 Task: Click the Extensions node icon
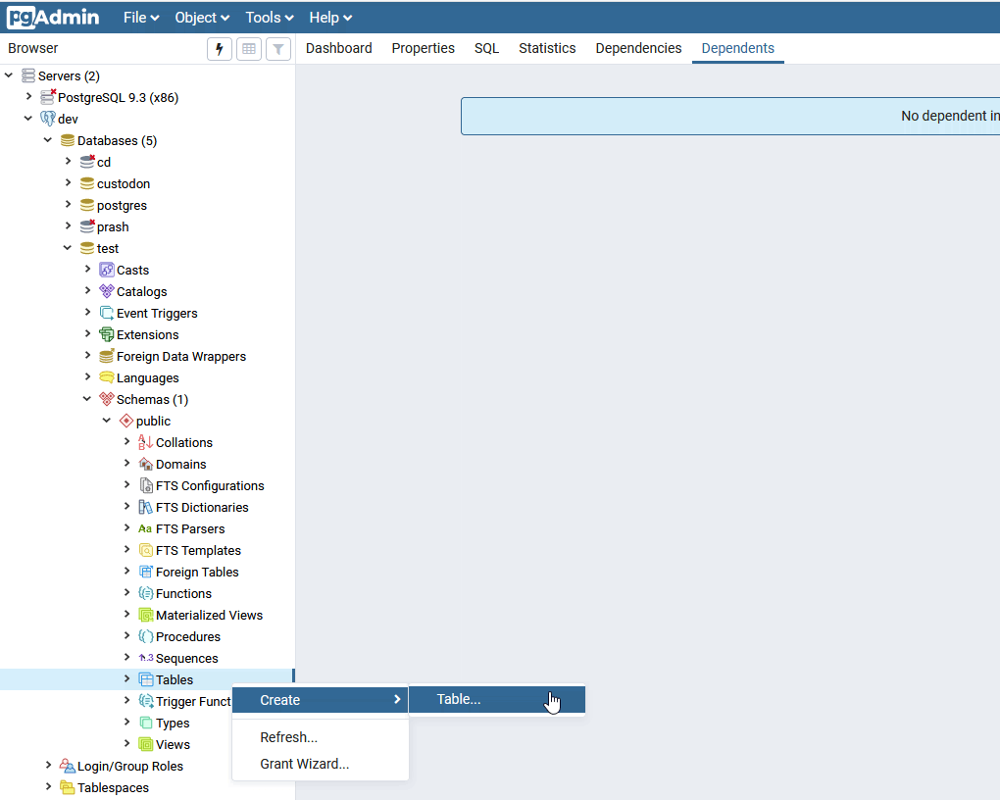pos(107,334)
